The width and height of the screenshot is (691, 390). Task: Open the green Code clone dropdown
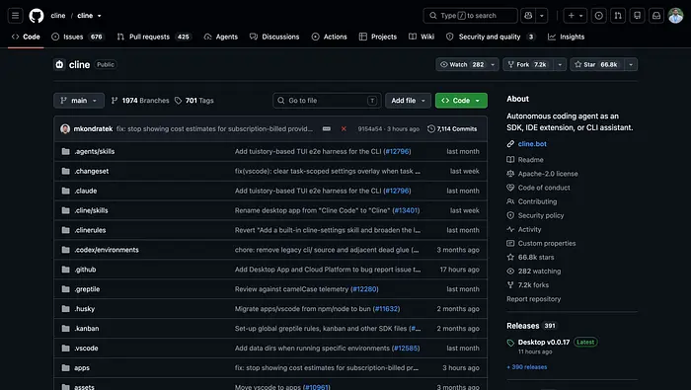click(461, 101)
